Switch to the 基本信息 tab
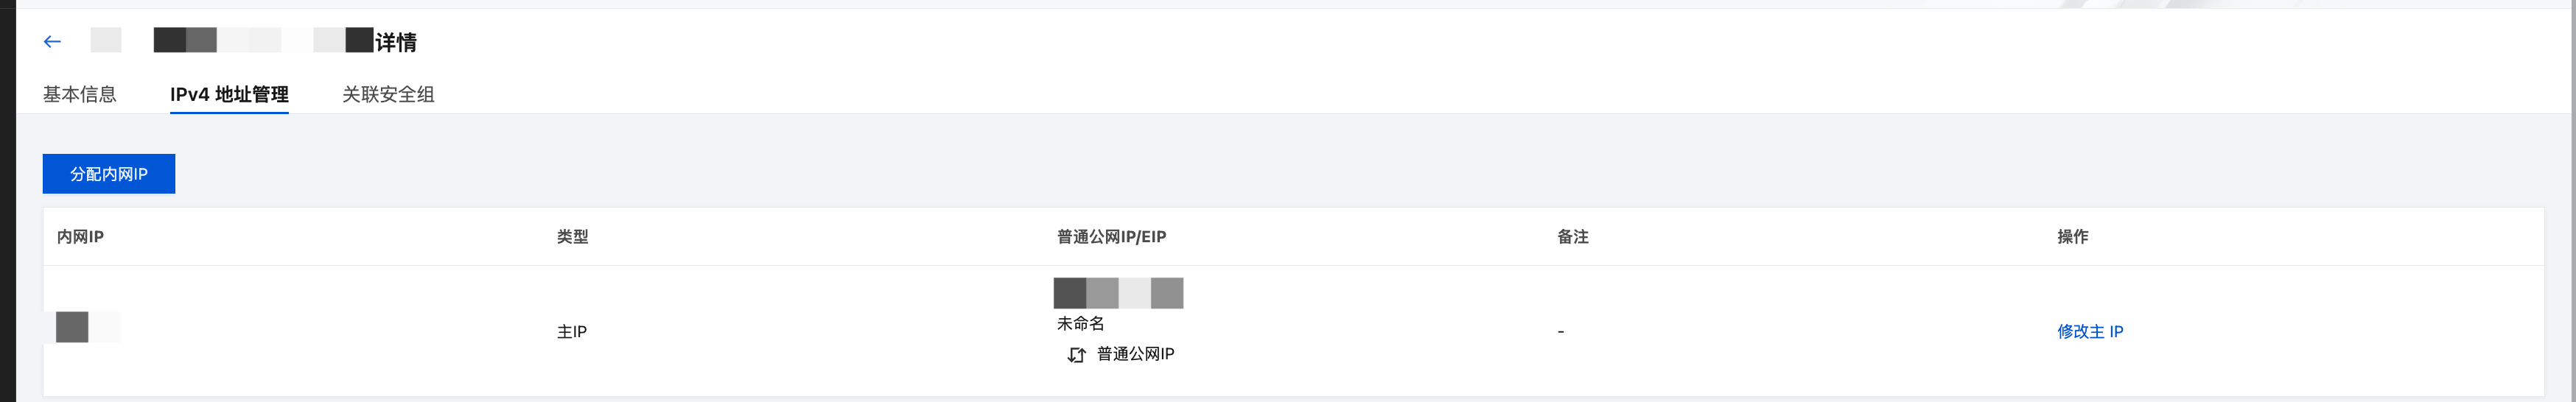The height and width of the screenshot is (402, 2576). [x=79, y=94]
